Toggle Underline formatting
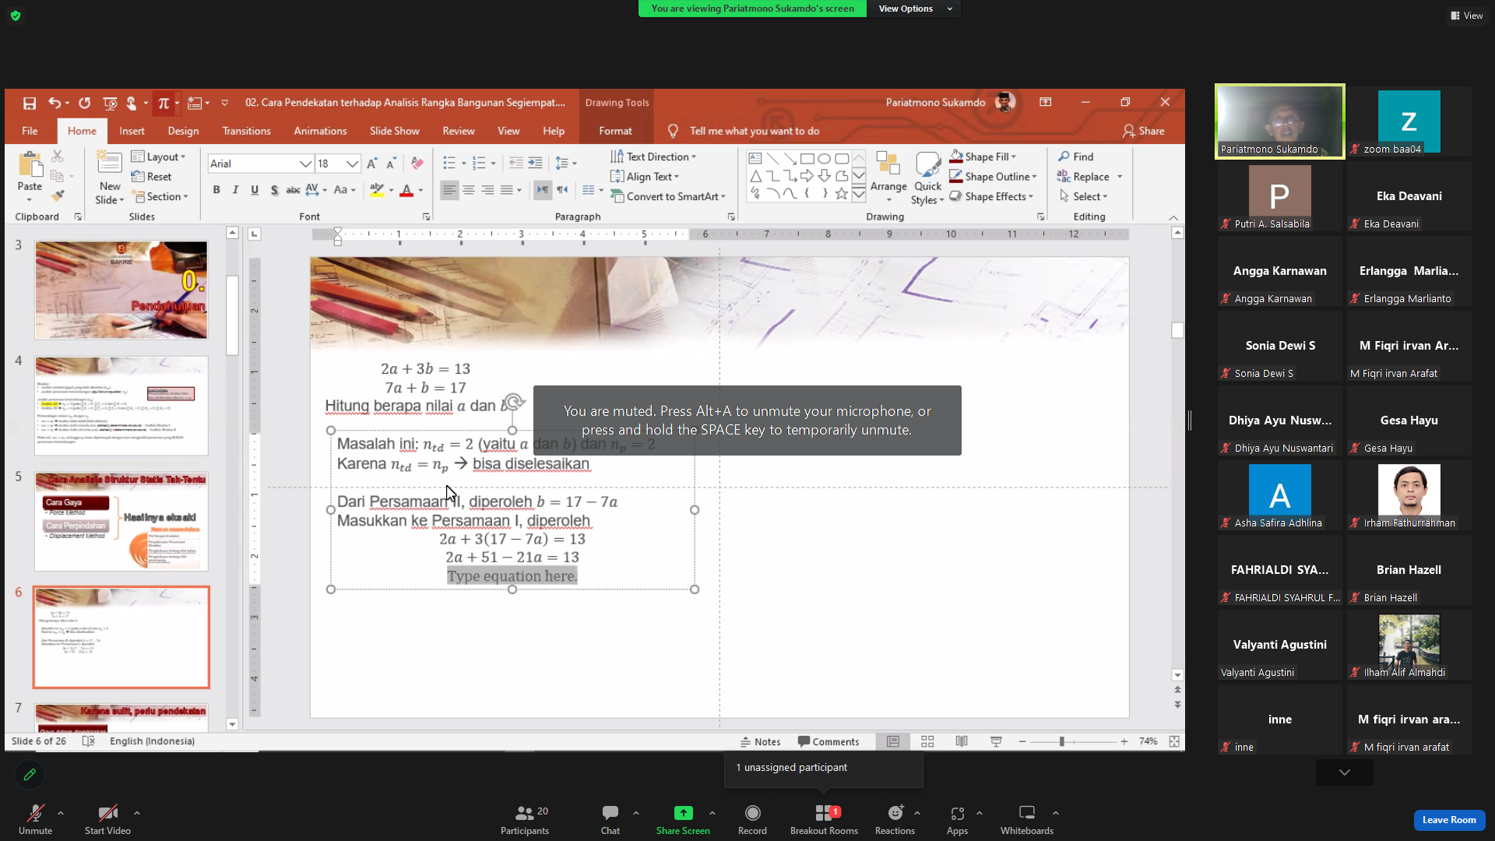Viewport: 1495px width, 841px height. 255,190
